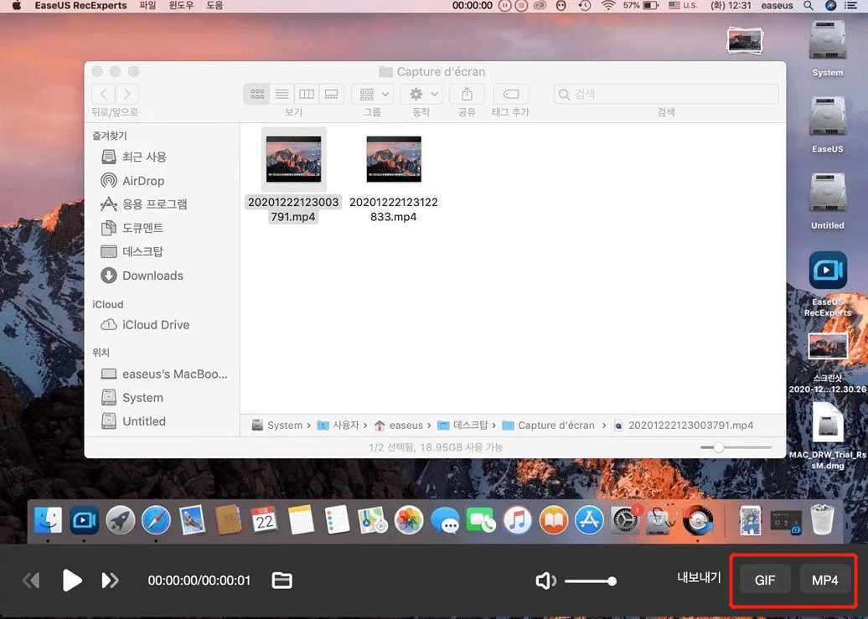This screenshot has height=619, width=868.
Task: Switch Finder to icon view
Action: click(257, 94)
